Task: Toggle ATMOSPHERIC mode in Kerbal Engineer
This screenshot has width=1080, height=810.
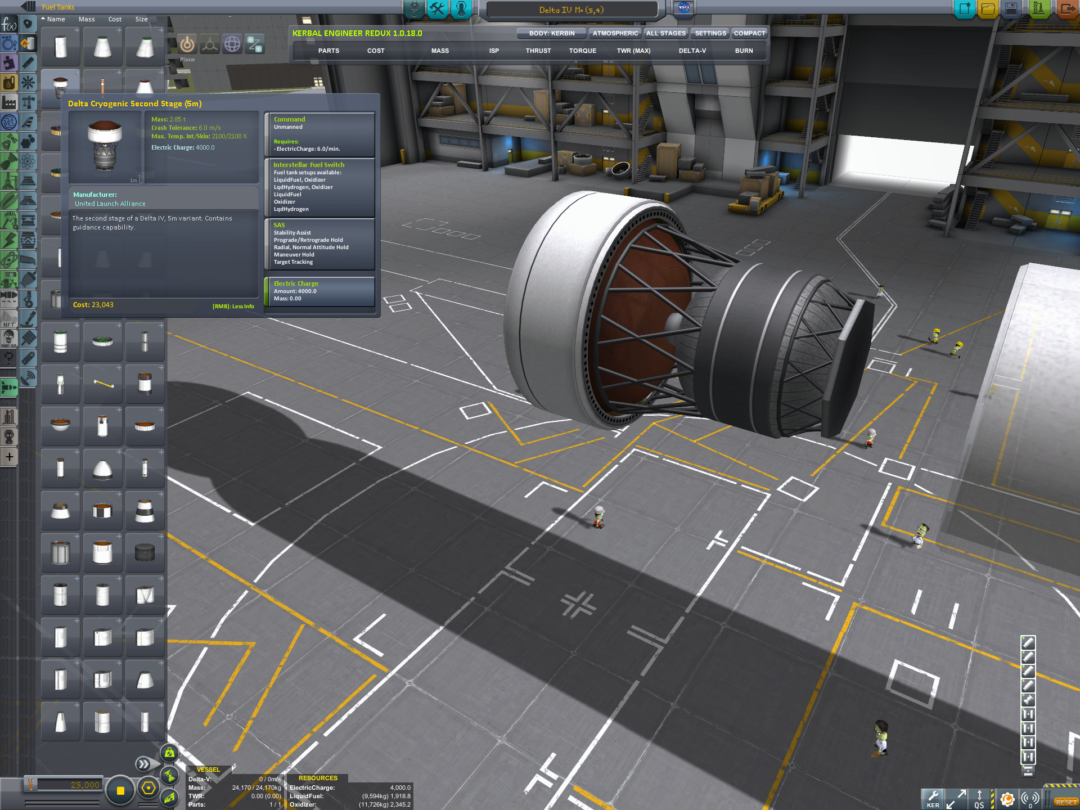Action: [x=615, y=33]
